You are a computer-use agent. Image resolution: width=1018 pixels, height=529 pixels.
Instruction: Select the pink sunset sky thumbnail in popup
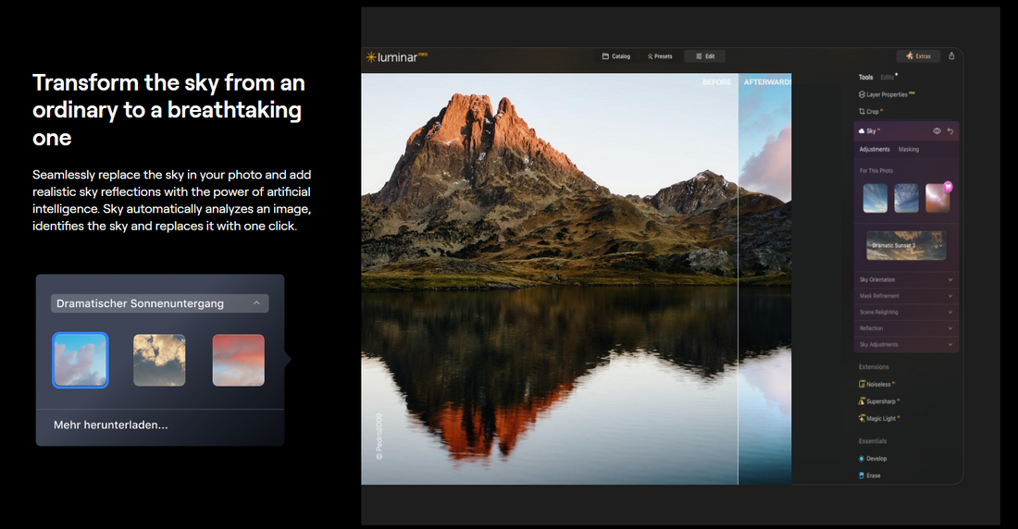tap(238, 360)
